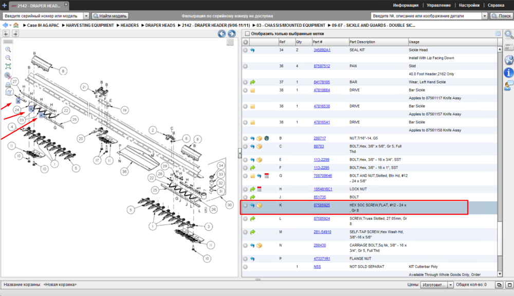Open the Информация menu
Viewport: 514px width, 296px height.
point(406,5)
